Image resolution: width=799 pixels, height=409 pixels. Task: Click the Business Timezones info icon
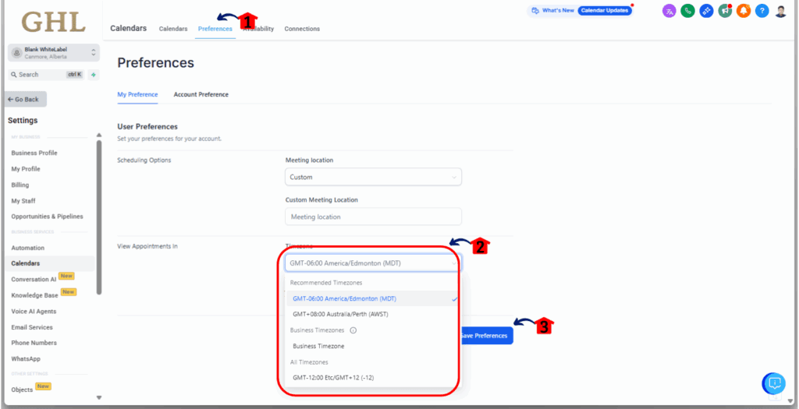coord(353,330)
